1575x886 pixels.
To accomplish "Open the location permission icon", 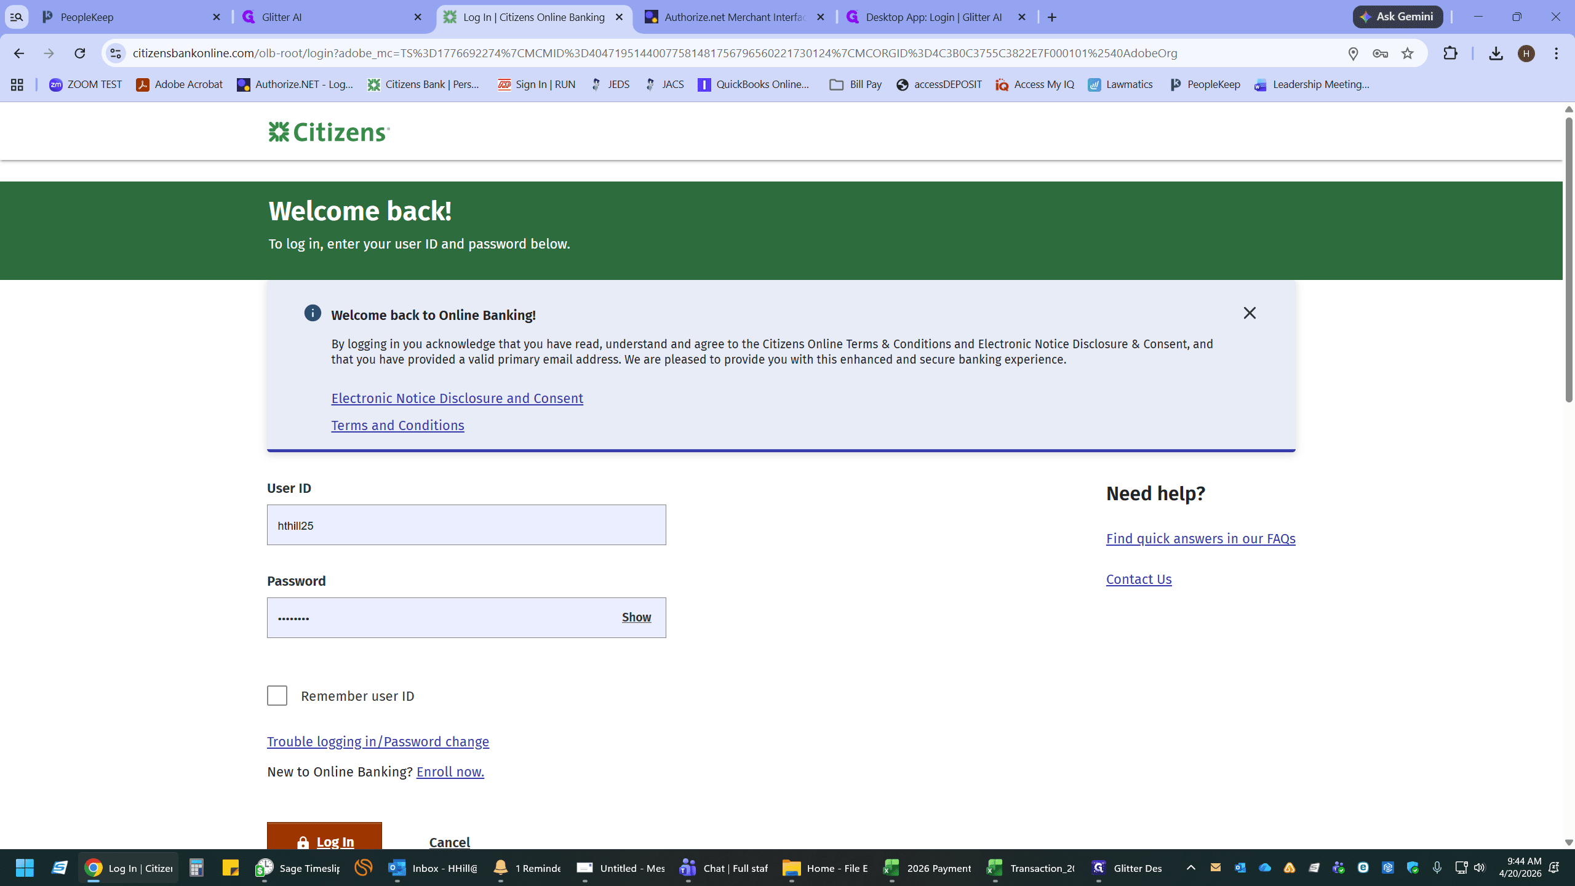I will coord(1353,54).
